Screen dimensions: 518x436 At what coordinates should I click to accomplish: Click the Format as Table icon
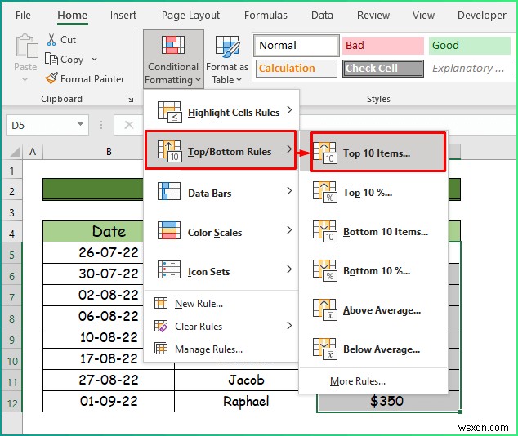tap(227, 45)
